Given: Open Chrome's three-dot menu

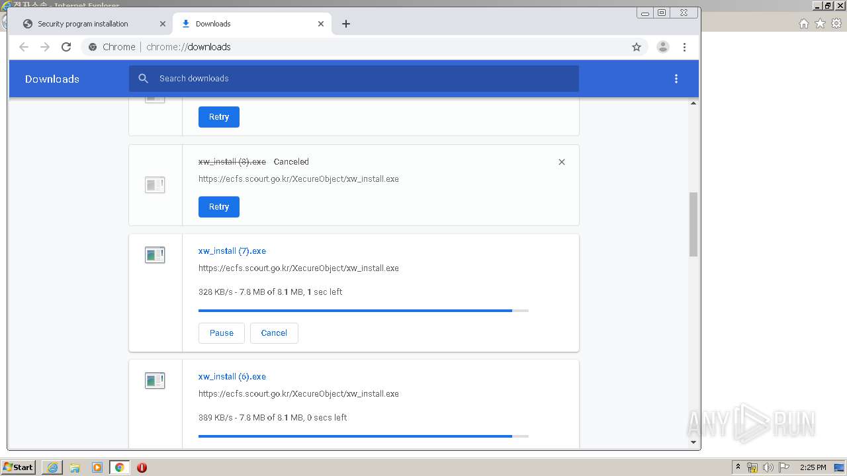Looking at the screenshot, I should (x=685, y=47).
